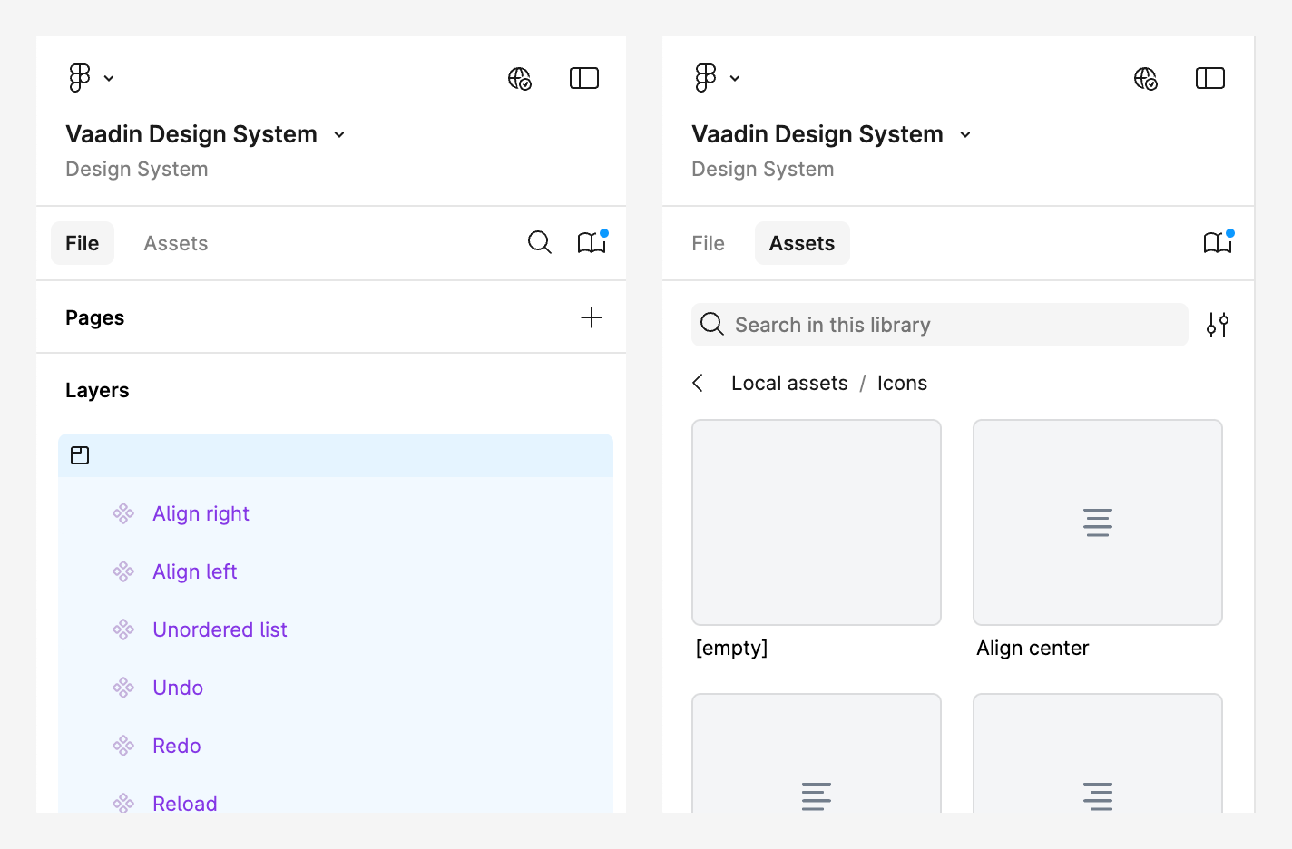
Task: Select the Align left layer
Action: pyautogui.click(x=195, y=571)
